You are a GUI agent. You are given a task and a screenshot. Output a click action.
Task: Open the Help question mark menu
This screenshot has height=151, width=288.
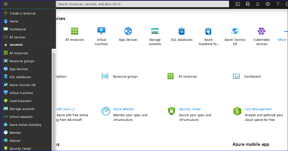tap(278, 4)
